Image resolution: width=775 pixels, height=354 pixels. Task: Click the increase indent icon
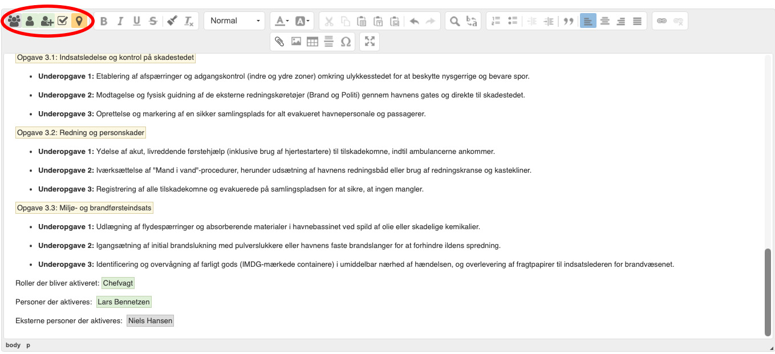[549, 21]
